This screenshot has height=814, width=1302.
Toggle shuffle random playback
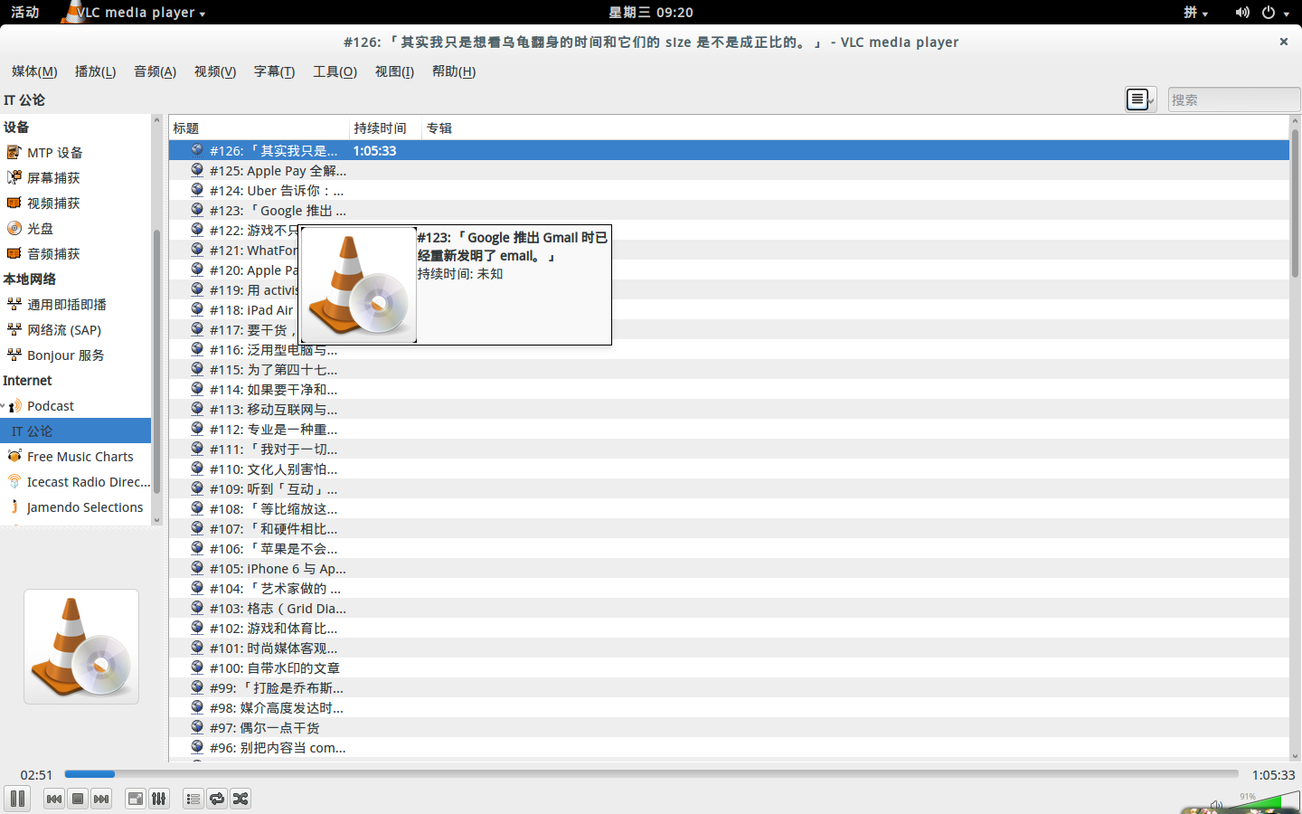[x=241, y=799]
